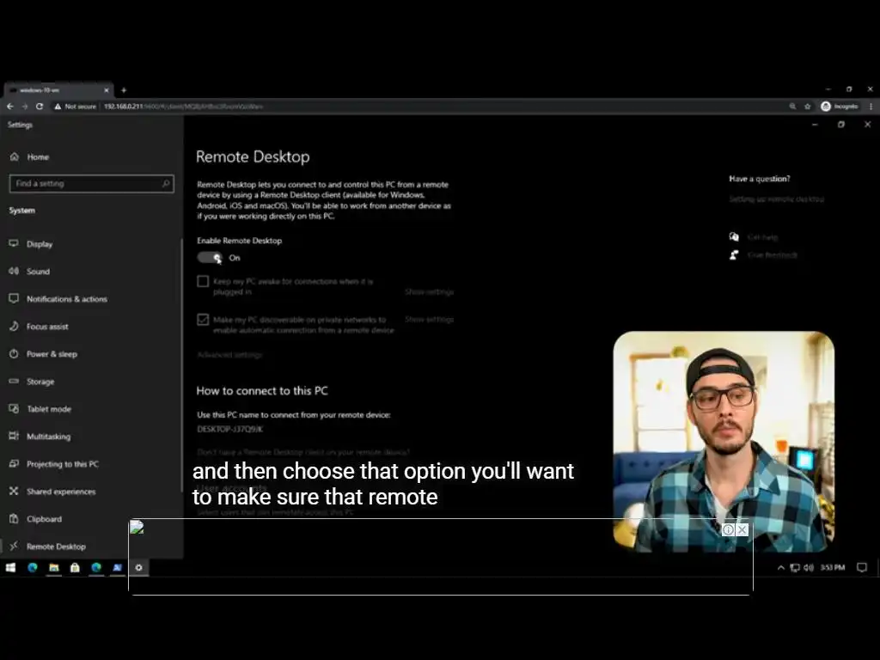Show hidden tray icons chevron
880x660 pixels.
tap(780, 567)
